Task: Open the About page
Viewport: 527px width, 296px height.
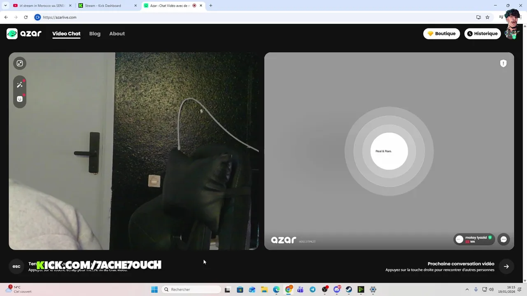Action: tap(117, 34)
